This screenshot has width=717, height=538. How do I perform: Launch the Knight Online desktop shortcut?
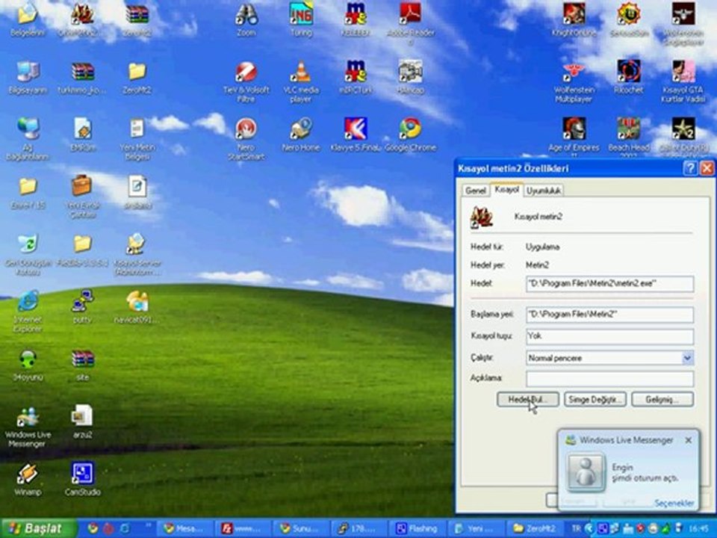click(x=574, y=13)
